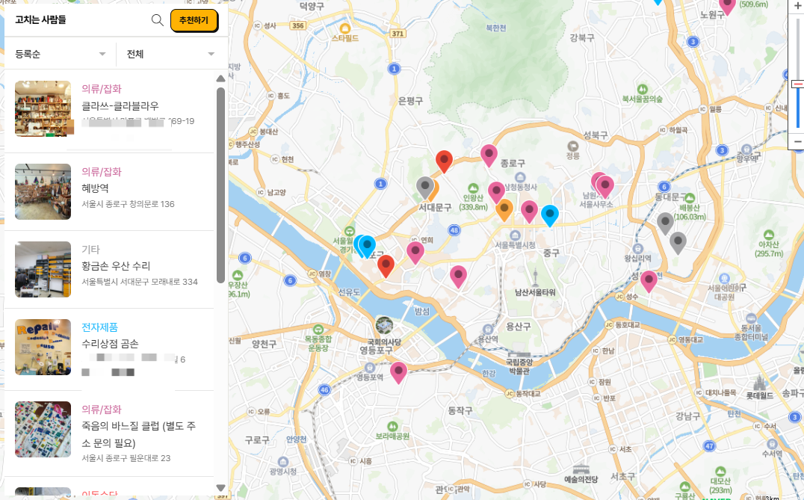The height and width of the screenshot is (500, 804).
Task: Open the 클라쓰-클라블라우 shop thumbnail
Action: coord(43,108)
